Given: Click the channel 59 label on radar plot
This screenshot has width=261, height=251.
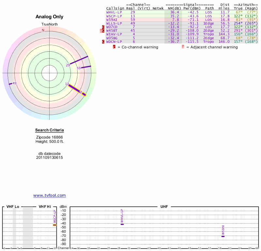Looking at the screenshot, I should tap(79, 68).
